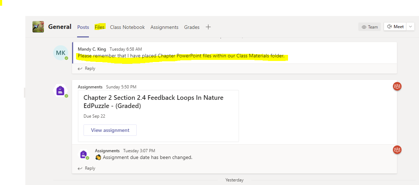This screenshot has height=185, width=419.
Task: Open the Class Notebook tab
Action: coord(127,27)
